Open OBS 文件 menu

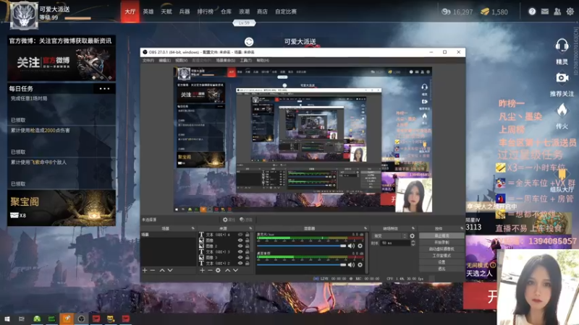pos(148,60)
